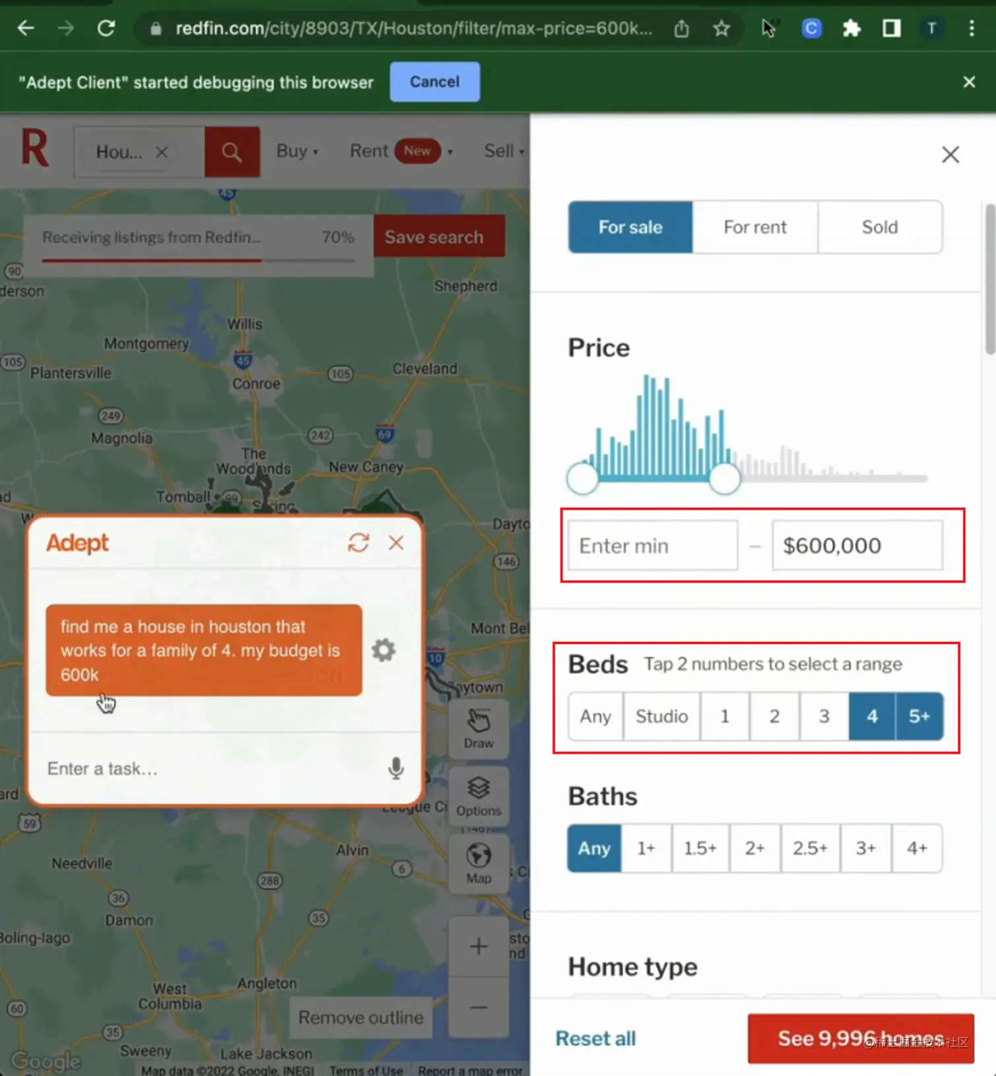Clear the Houston search term
996x1076 pixels.
point(161,152)
